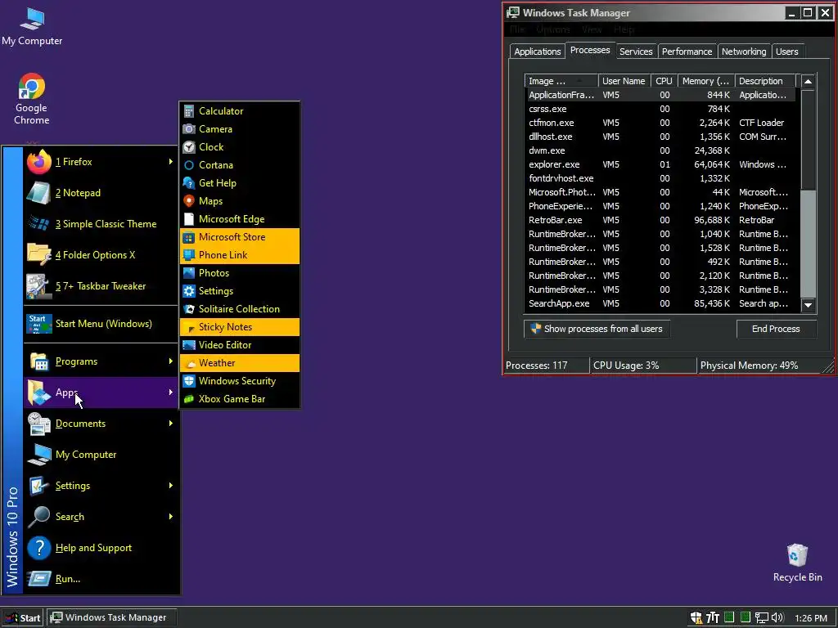Screen dimensions: 838x628
Task: Click Show processes from all users
Action: (x=597, y=329)
